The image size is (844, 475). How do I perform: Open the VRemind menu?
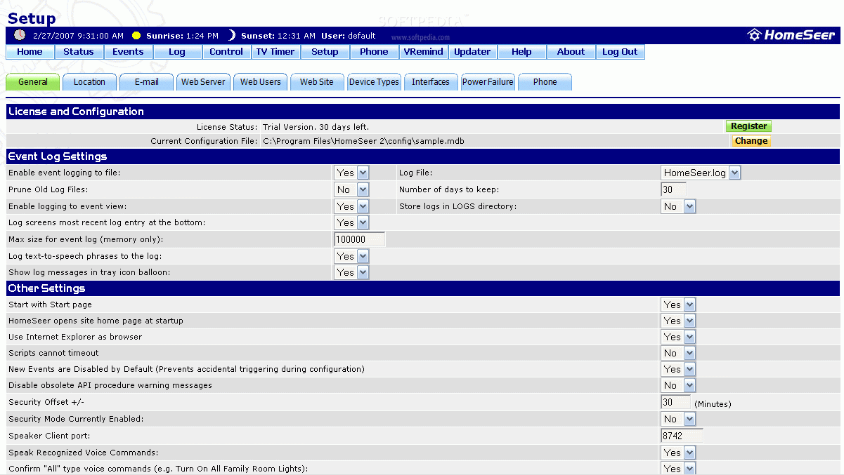point(423,52)
